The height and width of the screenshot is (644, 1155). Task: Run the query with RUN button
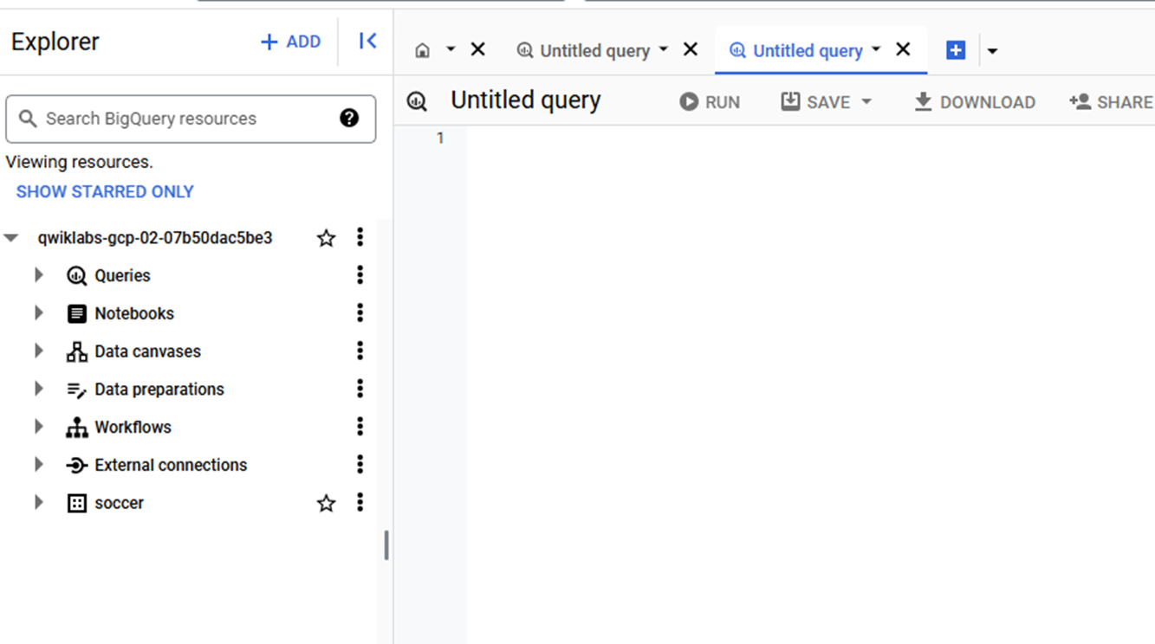[x=710, y=102]
